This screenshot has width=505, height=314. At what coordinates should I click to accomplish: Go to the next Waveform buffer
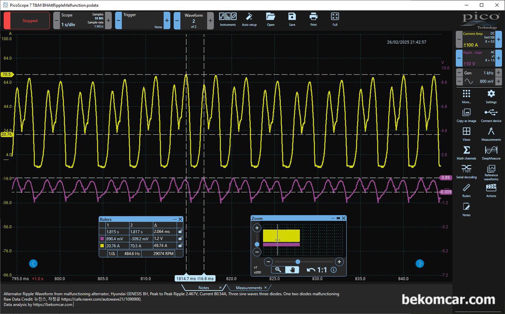click(x=210, y=21)
